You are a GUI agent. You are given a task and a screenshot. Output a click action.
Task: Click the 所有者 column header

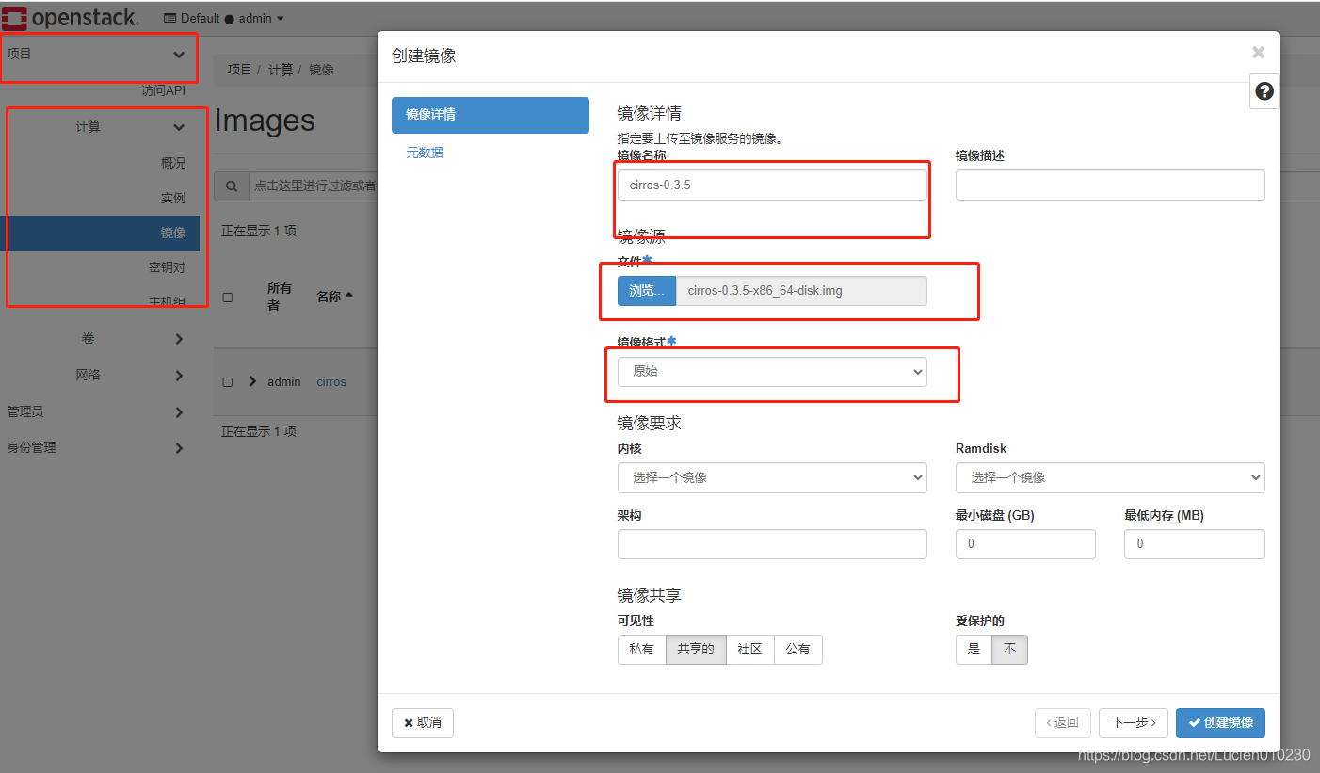point(280,296)
